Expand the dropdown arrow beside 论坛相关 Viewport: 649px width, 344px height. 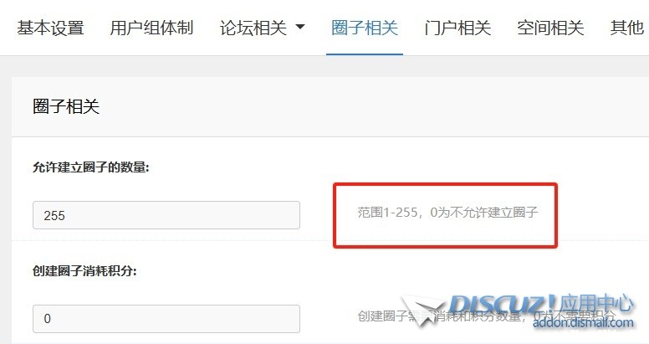(300, 27)
